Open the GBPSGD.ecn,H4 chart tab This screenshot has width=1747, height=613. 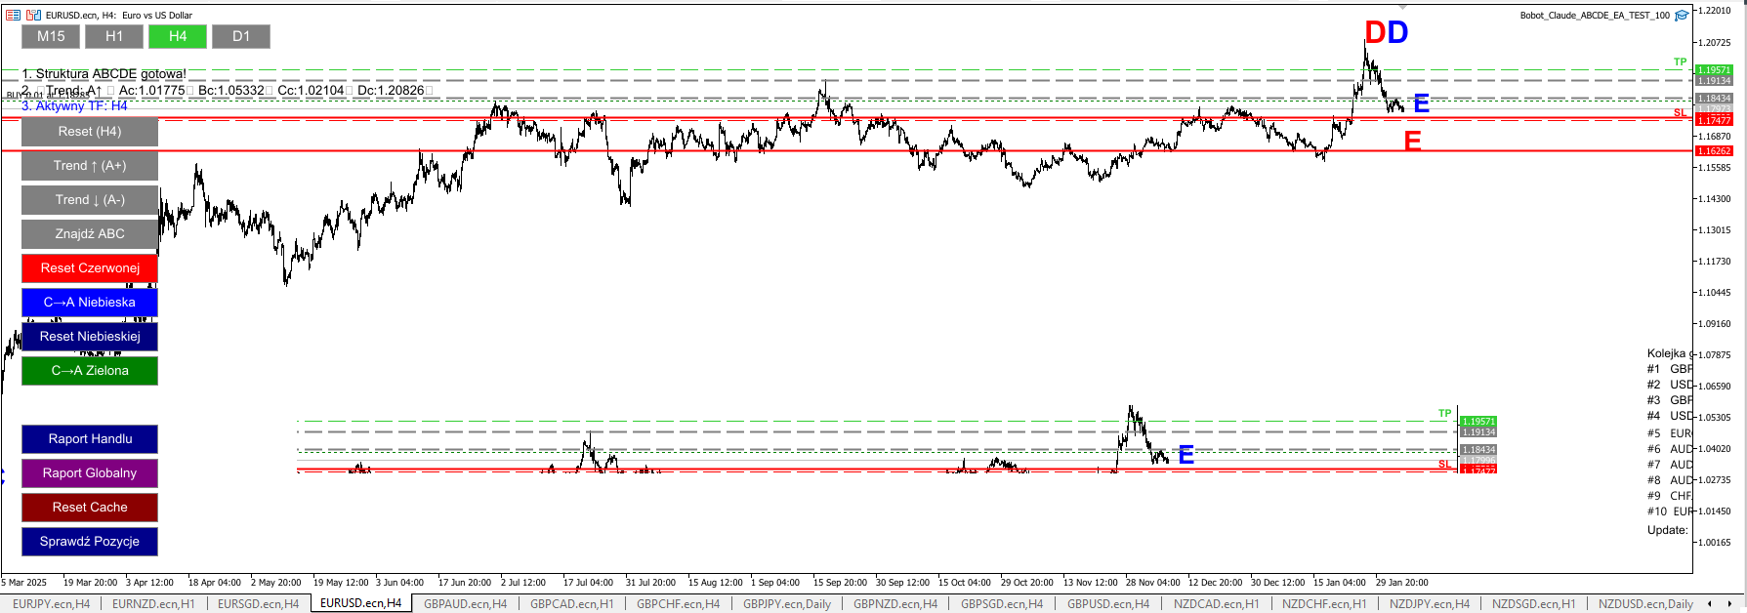pyautogui.click(x=1002, y=604)
